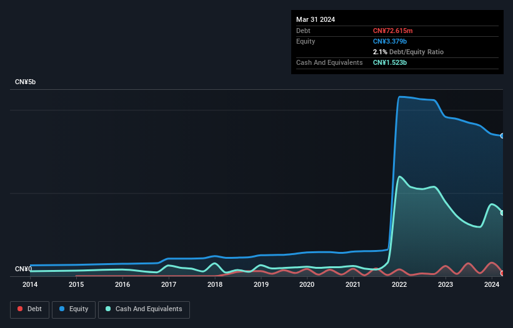Click the Mar 31 2024 tooltip date

click(x=316, y=19)
